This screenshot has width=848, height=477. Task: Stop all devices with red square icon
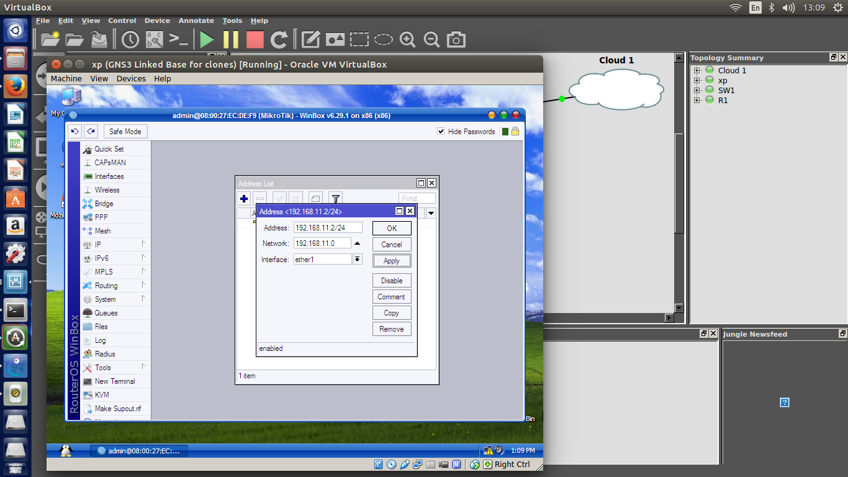pos(255,40)
